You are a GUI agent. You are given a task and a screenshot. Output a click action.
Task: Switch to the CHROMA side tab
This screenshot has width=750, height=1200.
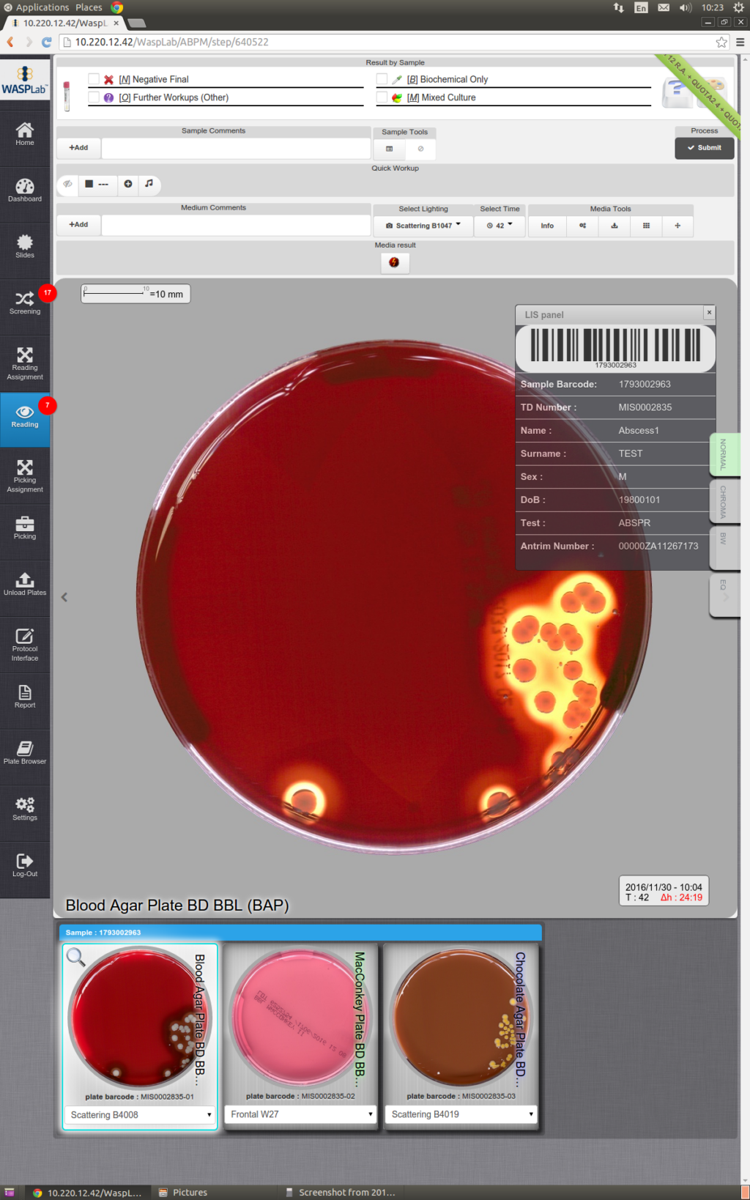pos(724,502)
